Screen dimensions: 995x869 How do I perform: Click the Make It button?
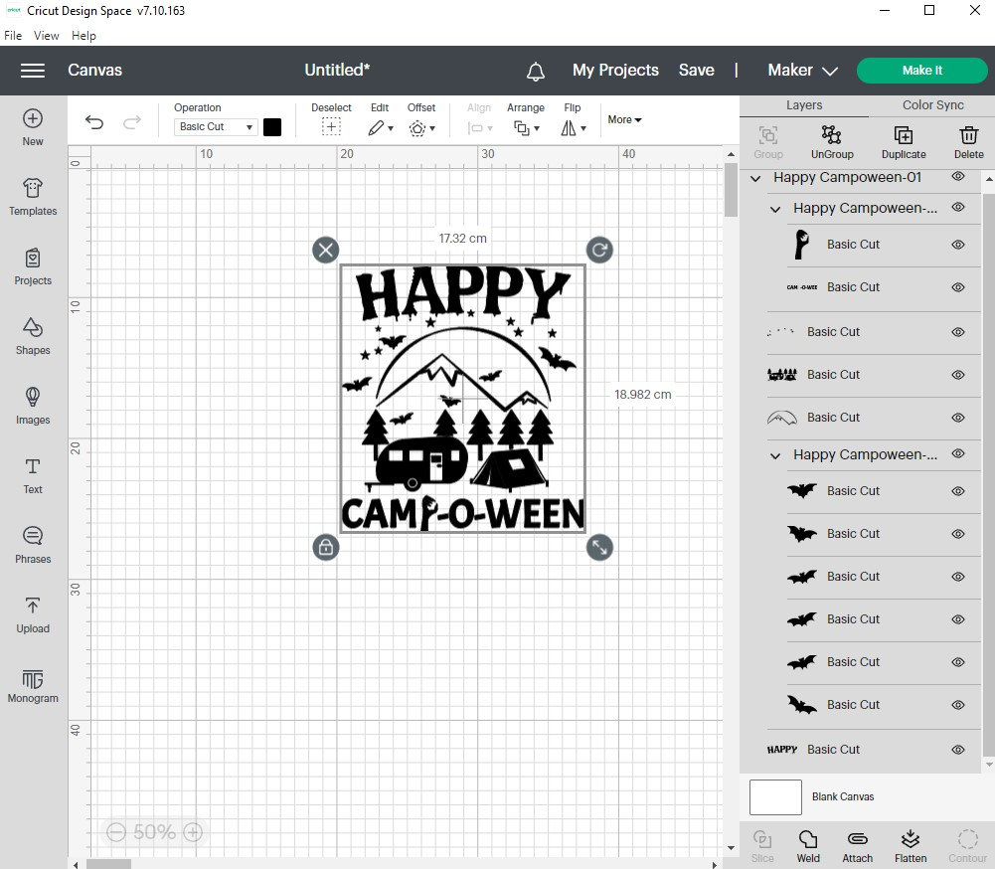point(921,71)
